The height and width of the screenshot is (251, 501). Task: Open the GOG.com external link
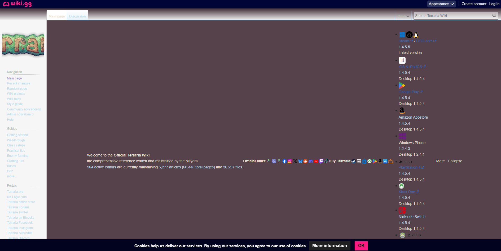[426, 41]
